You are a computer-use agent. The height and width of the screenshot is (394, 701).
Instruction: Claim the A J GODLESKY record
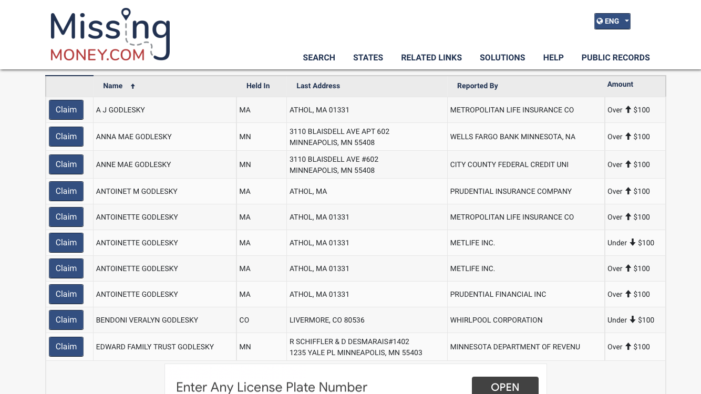[66, 110]
